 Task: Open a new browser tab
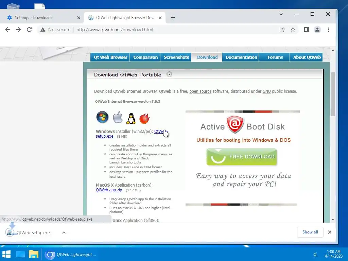click(173, 18)
